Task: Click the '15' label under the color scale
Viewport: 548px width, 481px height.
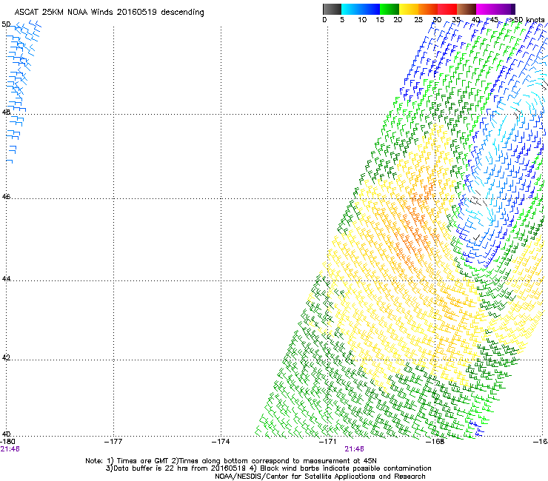Action: click(380, 20)
